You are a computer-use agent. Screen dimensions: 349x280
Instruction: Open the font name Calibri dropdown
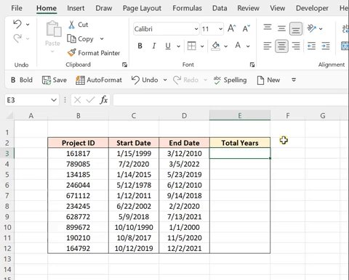click(196, 29)
